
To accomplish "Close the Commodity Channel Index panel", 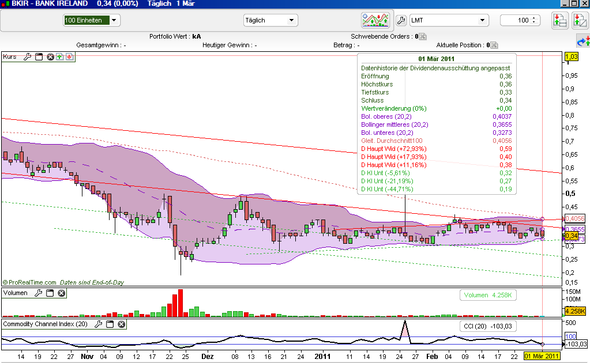I will coord(121,324).
